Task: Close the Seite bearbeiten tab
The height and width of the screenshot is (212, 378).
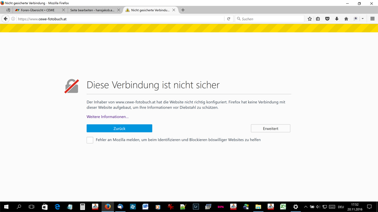Action: click(x=118, y=10)
